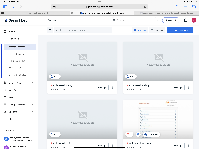Open the Support button
This screenshot has height=149, width=199.
pos(171,20)
